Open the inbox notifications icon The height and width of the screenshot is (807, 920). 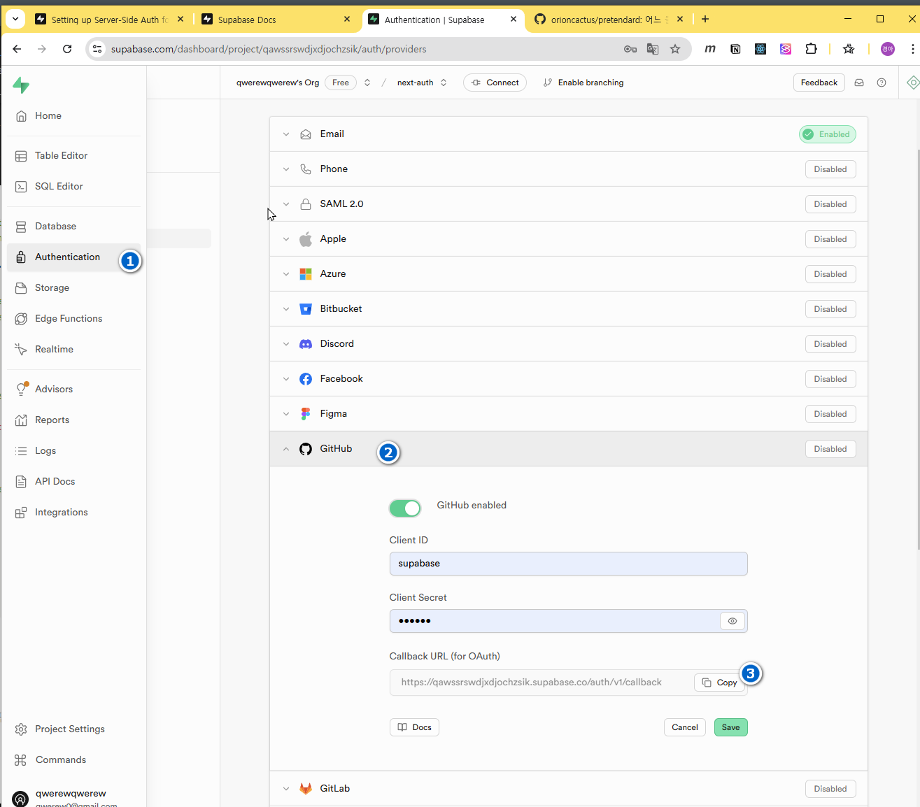coord(859,83)
